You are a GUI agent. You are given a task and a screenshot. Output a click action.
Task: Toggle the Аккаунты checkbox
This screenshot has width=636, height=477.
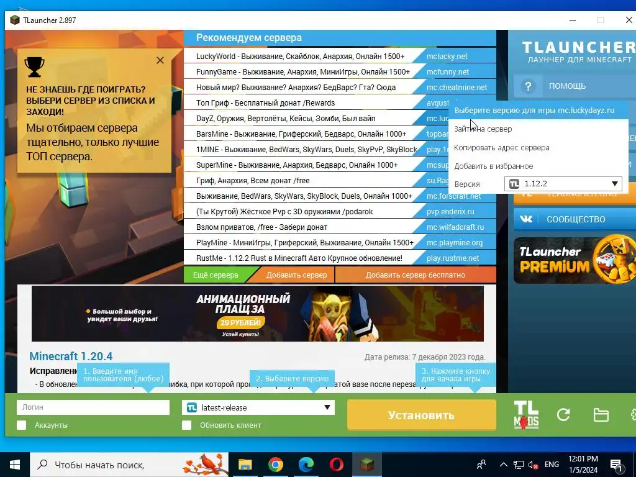[x=22, y=425]
